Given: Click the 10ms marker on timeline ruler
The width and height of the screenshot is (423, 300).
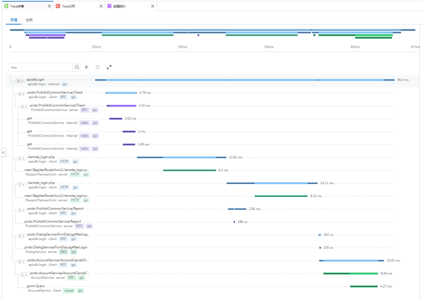Looking at the screenshot, I should point(96,47).
